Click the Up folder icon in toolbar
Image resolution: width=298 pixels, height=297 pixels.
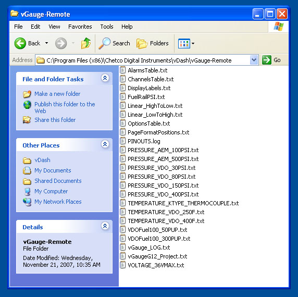[86, 43]
